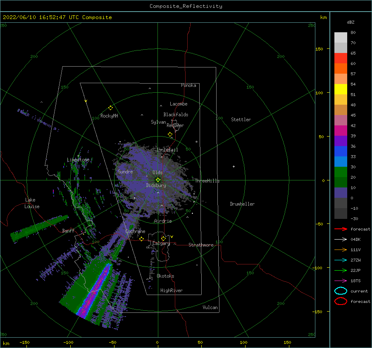
Task: Click the Composite_Reflectivity title
Action: point(186,6)
